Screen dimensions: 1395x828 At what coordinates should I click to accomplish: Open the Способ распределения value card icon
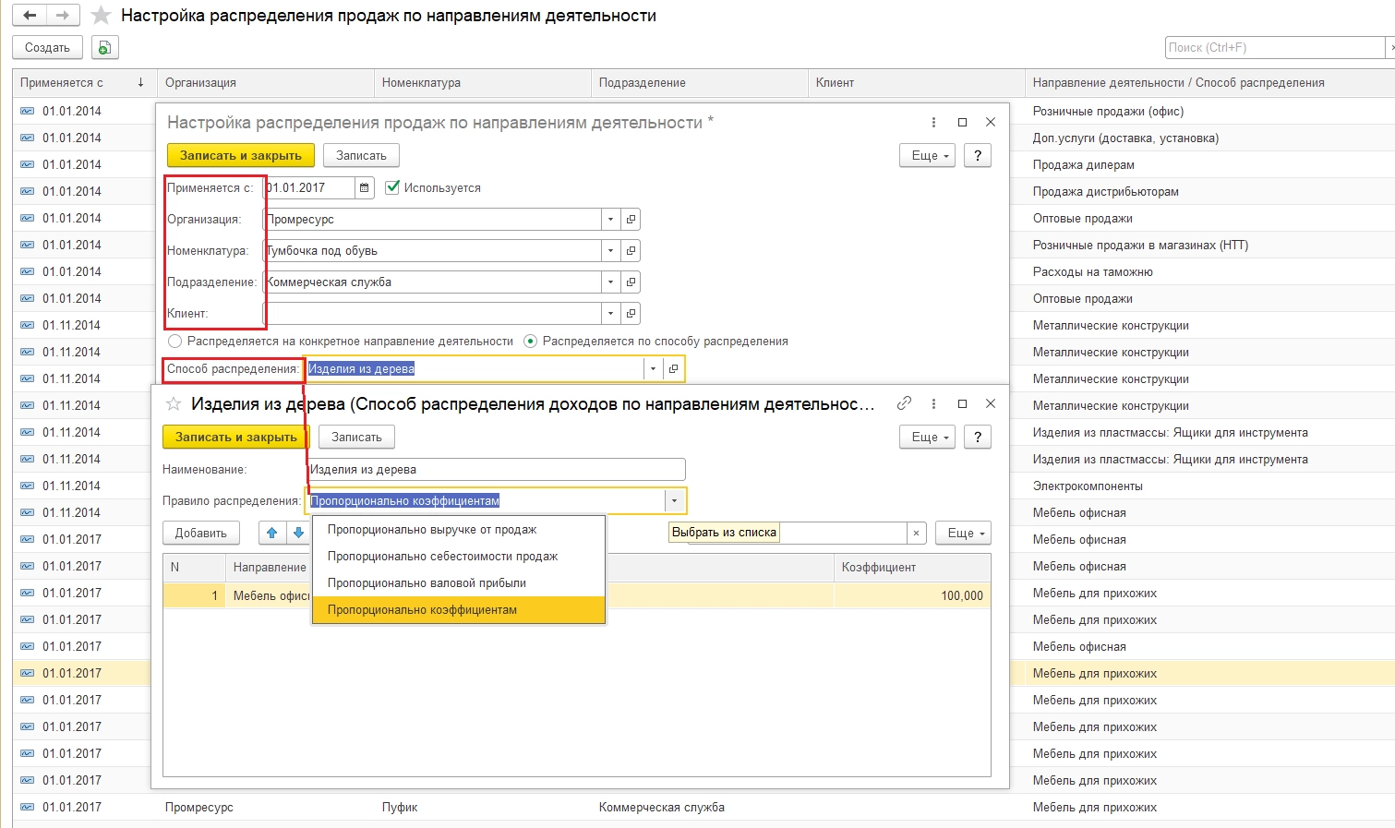[673, 369]
